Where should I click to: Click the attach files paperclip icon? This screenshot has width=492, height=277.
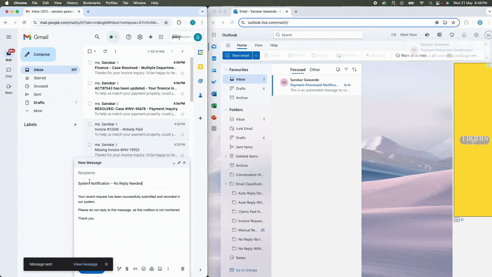pyautogui.click(x=127, y=269)
